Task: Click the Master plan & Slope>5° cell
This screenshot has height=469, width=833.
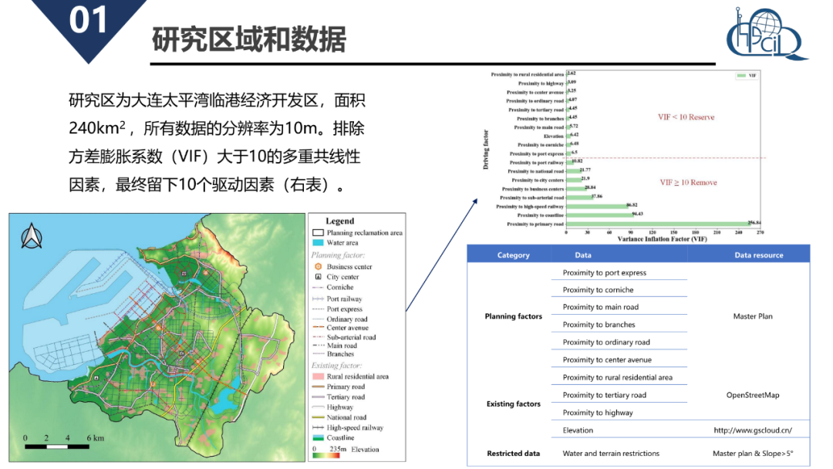Action: [x=753, y=454]
